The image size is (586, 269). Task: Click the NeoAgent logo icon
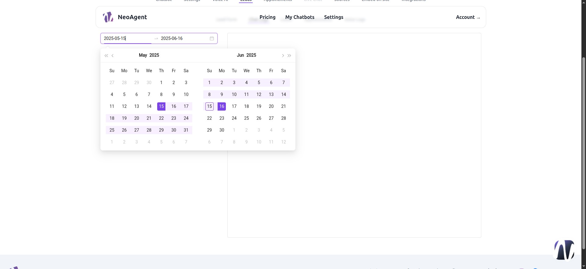click(108, 17)
